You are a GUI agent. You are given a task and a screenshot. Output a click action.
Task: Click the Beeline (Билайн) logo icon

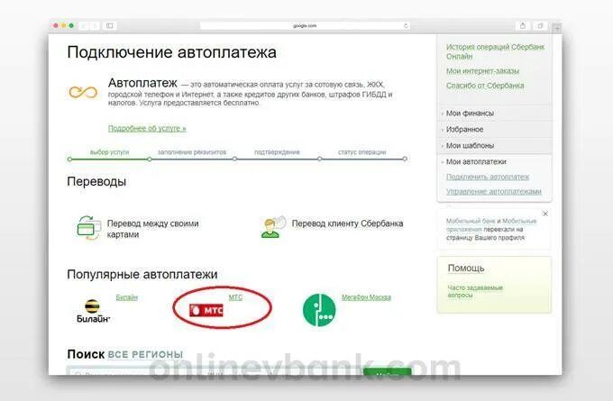(92, 311)
